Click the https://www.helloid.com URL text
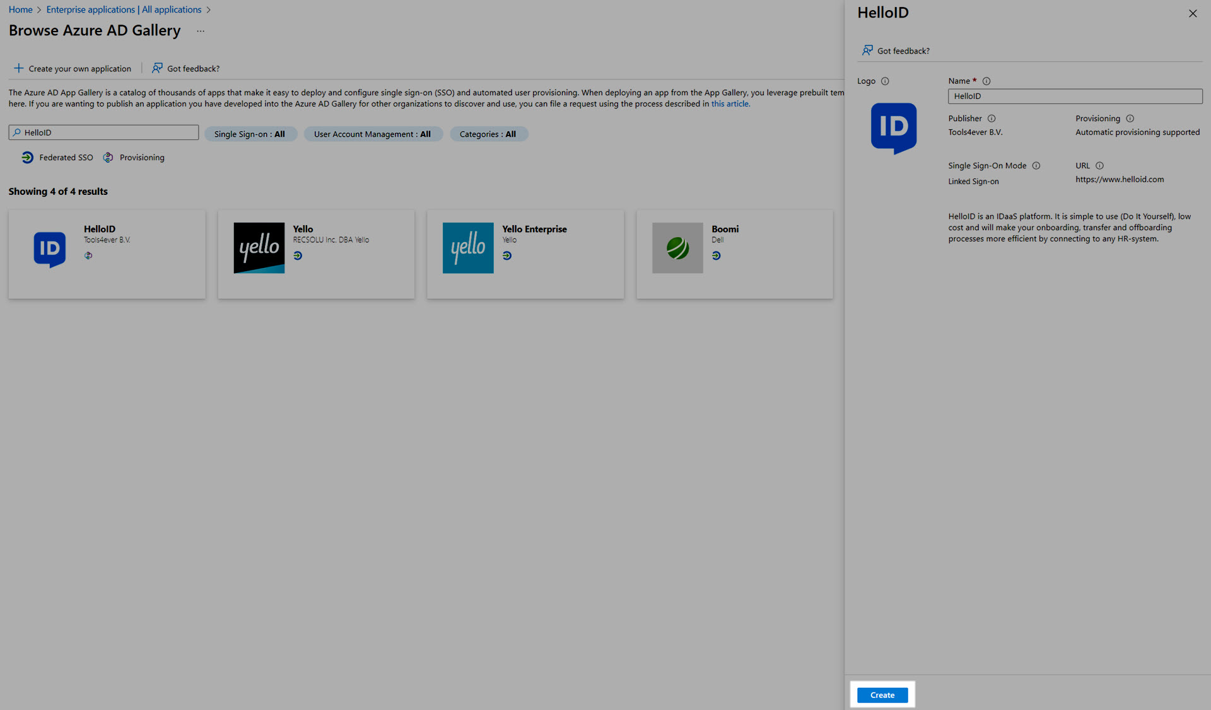The height and width of the screenshot is (710, 1211). (x=1120, y=179)
